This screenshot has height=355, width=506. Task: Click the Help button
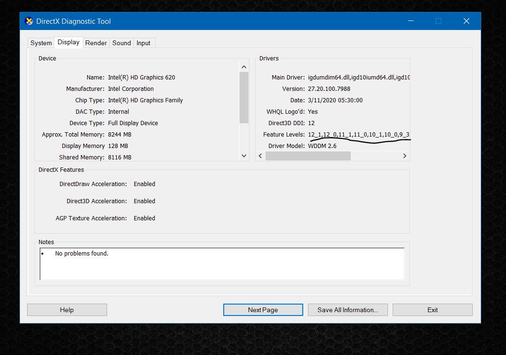[x=67, y=310]
